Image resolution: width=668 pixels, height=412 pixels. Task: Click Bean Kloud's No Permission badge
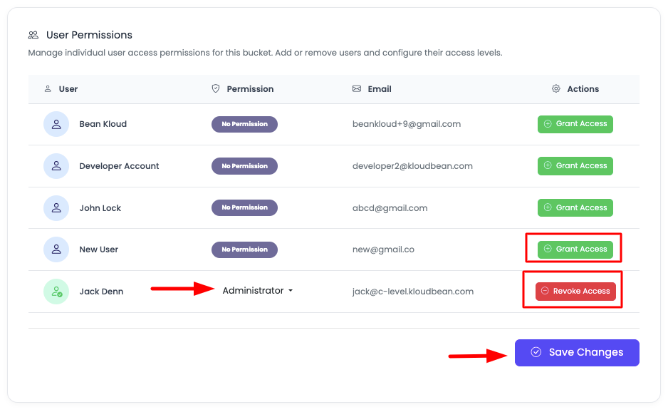(x=244, y=124)
